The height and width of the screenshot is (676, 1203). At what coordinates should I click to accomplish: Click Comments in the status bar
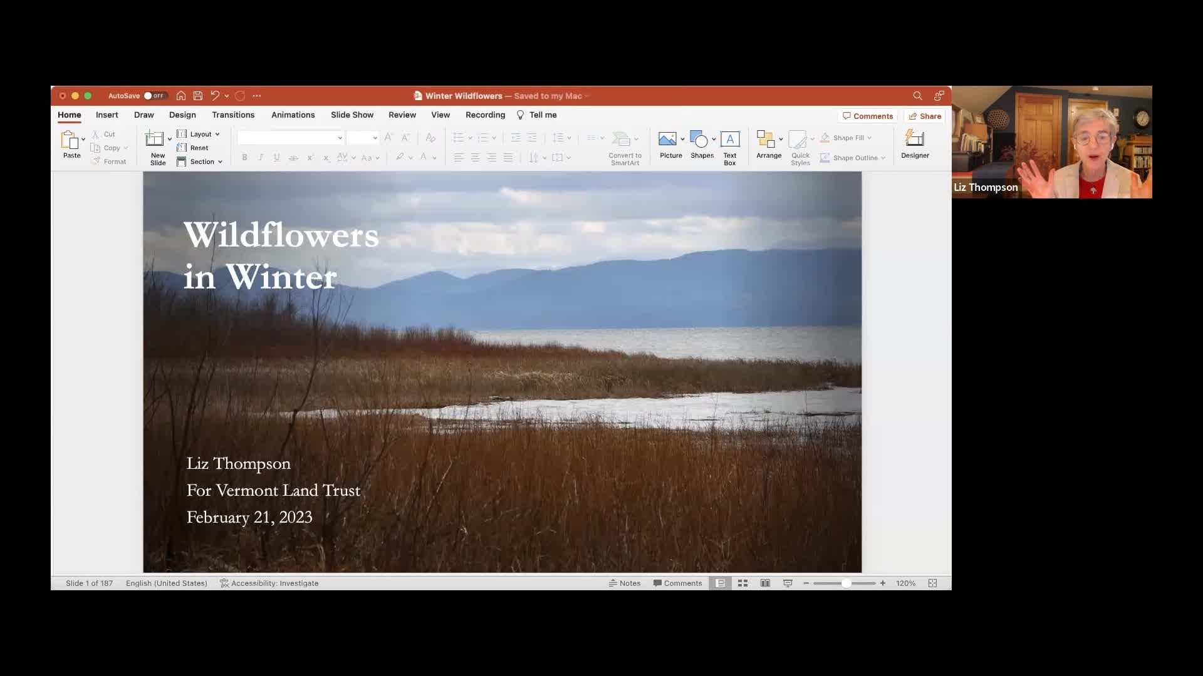click(x=678, y=583)
